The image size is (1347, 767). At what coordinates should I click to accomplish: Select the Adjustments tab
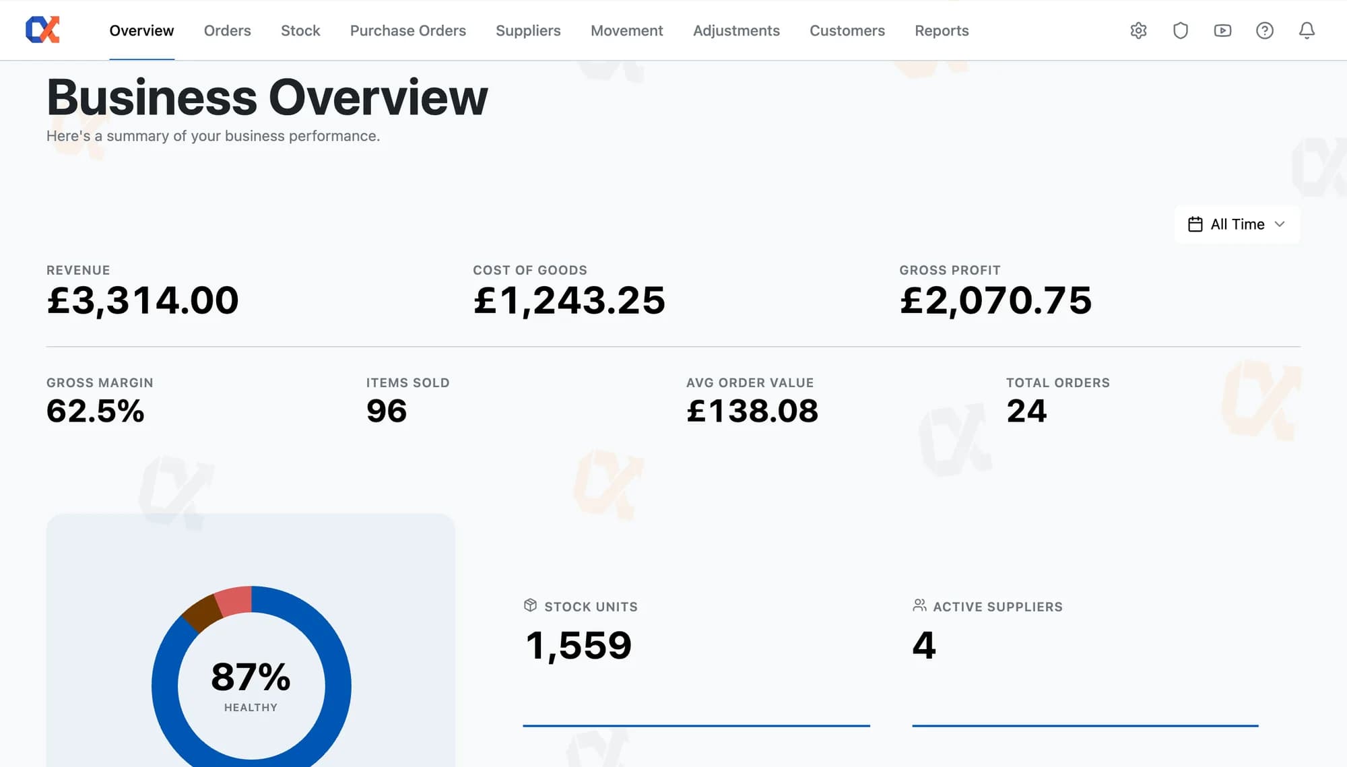736,30
